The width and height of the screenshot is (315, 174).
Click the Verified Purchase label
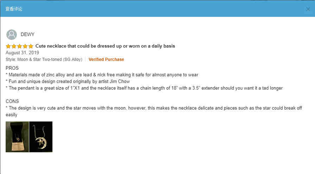pos(106,60)
